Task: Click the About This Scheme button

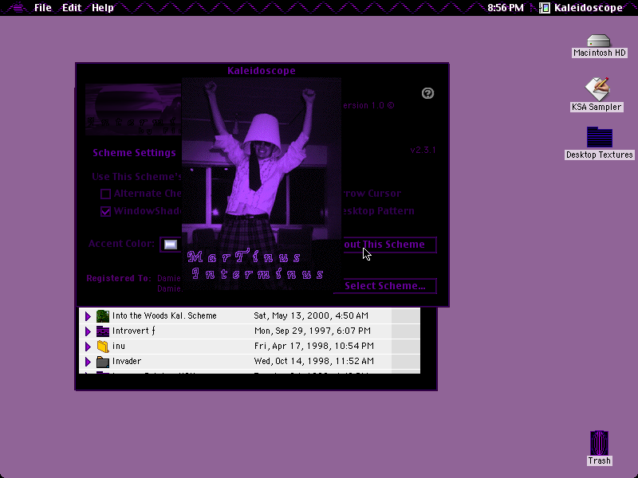Action: click(389, 245)
